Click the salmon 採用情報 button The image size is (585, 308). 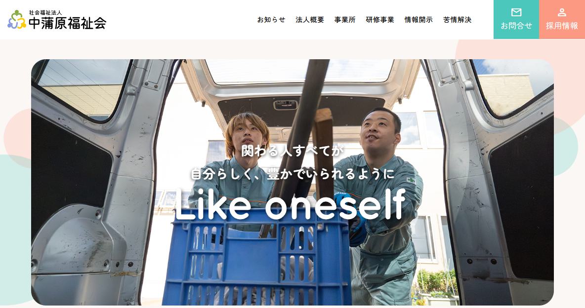(x=562, y=19)
